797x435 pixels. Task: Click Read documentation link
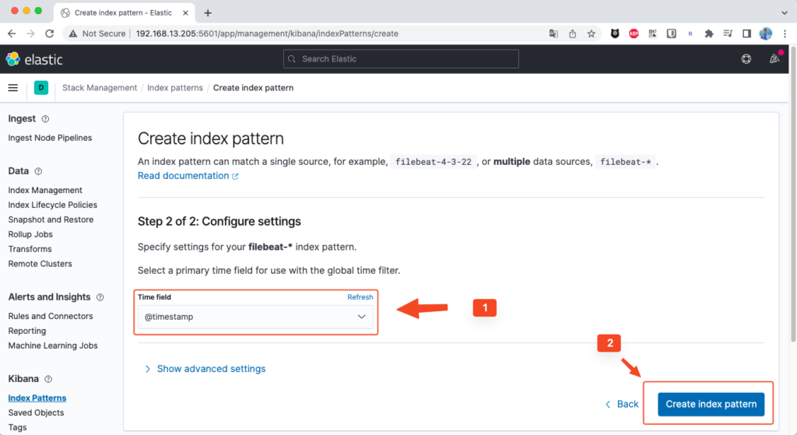tap(188, 176)
